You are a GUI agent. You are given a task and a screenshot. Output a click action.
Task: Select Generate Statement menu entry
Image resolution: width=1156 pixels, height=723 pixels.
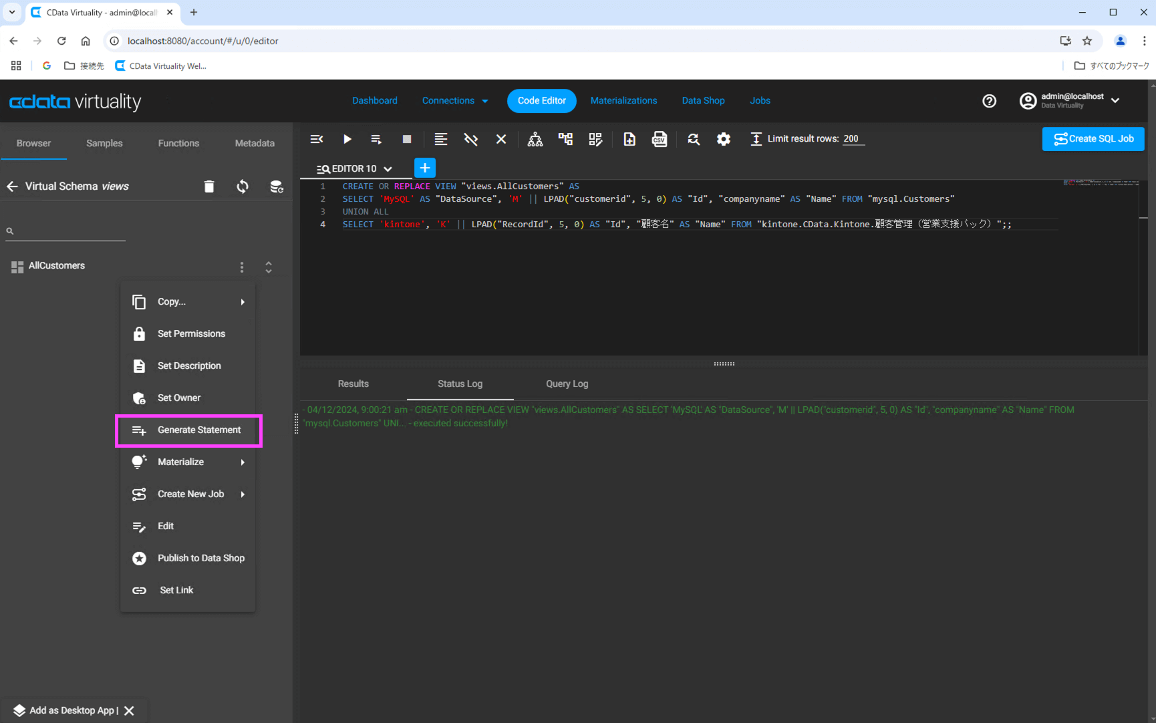pos(188,430)
